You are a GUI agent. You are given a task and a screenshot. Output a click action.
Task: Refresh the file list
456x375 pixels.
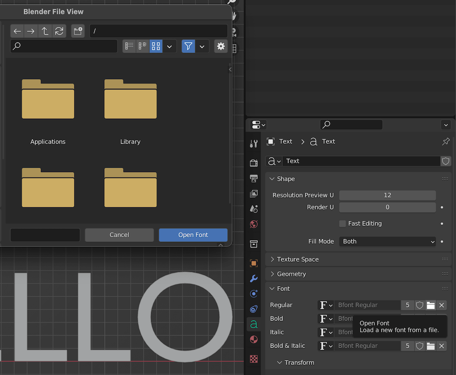[59, 31]
